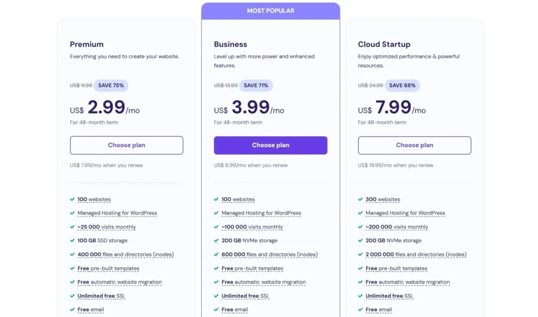Image resolution: width=538 pixels, height=317 pixels.
Task: Click the MOST POPULAR banner above Business
Action: (x=271, y=11)
